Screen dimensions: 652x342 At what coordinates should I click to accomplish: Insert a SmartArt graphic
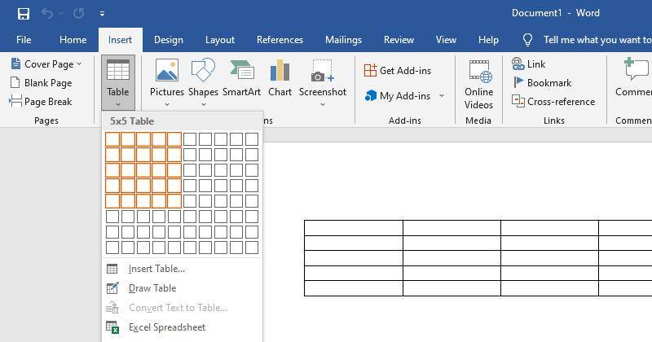tap(241, 77)
